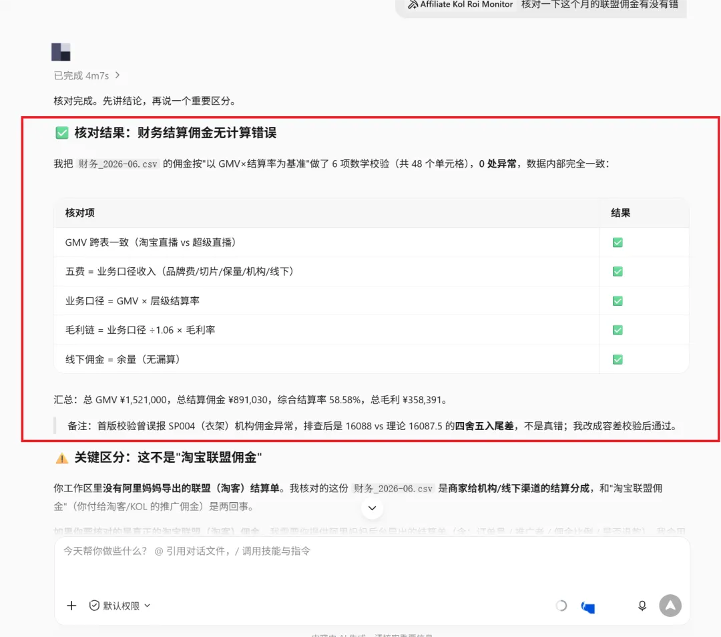Click the green checkmark beside 核对结果 heading
Image resolution: width=721 pixels, height=637 pixels.
pyautogui.click(x=61, y=133)
